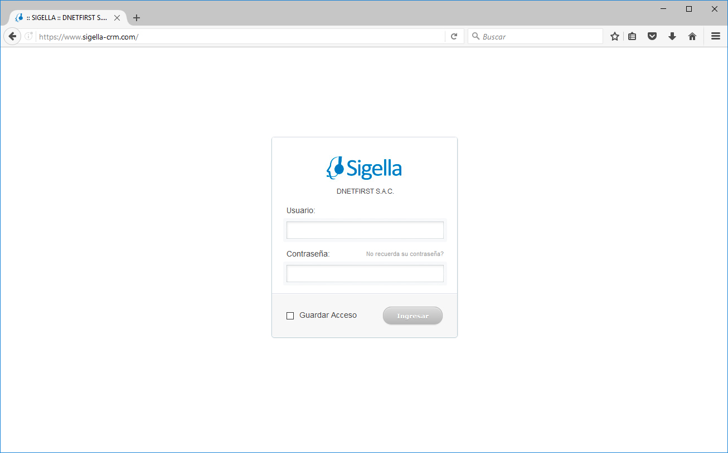Click the Sigella logo
The height and width of the screenshot is (453, 728).
[x=364, y=168]
